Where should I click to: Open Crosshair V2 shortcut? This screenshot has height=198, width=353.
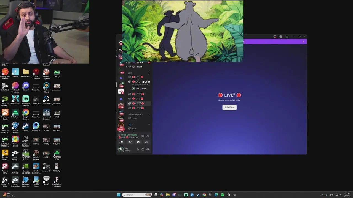click(x=46, y=100)
